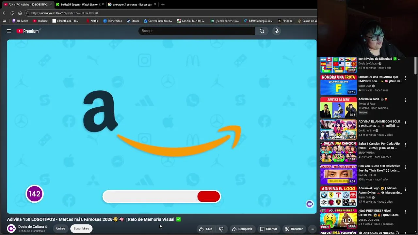Image resolution: width=418 pixels, height=235 pixels.
Task: Close the Lukiss05 Stream tab
Action: coord(103,4)
